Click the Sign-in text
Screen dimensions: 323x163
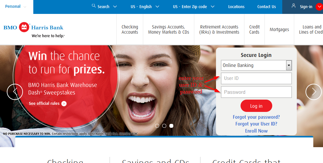coord(306,6)
